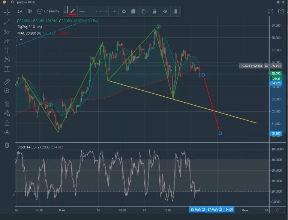288x220 pixels.
Task: Open drawing template clone dropdown
Action: point(144,12)
